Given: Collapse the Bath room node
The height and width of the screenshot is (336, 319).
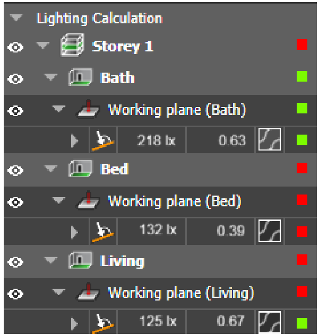Looking at the screenshot, I should 50,77.
